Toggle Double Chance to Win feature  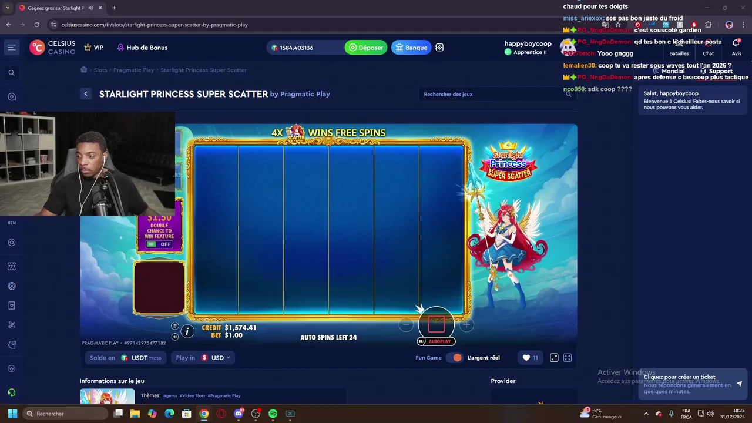[159, 244]
